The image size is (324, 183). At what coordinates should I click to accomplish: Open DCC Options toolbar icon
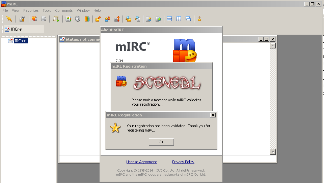pos(117,19)
